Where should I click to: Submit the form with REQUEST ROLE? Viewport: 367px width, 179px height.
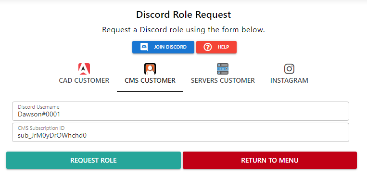(93, 160)
